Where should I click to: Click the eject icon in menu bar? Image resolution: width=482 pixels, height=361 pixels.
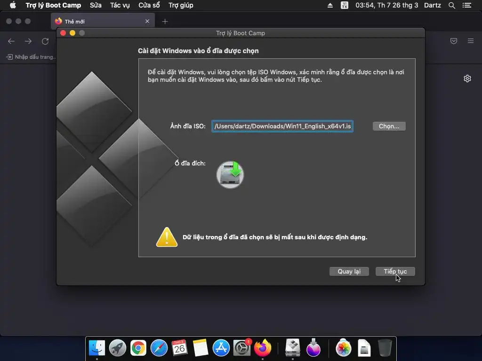tap(330, 5)
